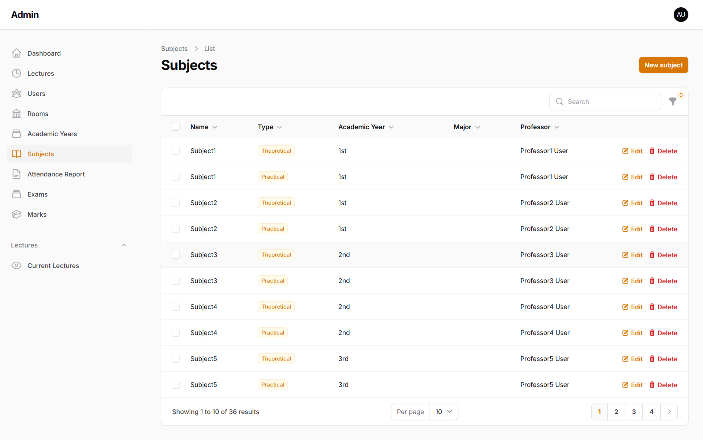The image size is (703, 440).
Task: Sort by the Major column
Action: pos(466,127)
